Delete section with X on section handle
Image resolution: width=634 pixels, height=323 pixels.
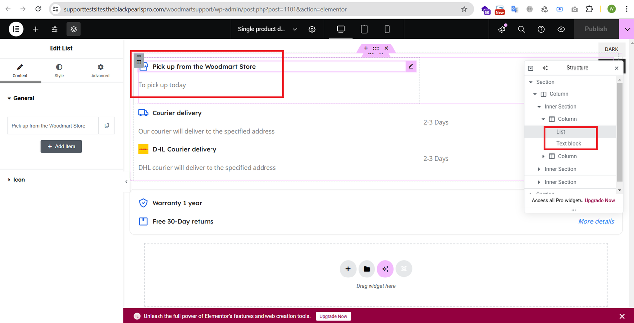[386, 48]
